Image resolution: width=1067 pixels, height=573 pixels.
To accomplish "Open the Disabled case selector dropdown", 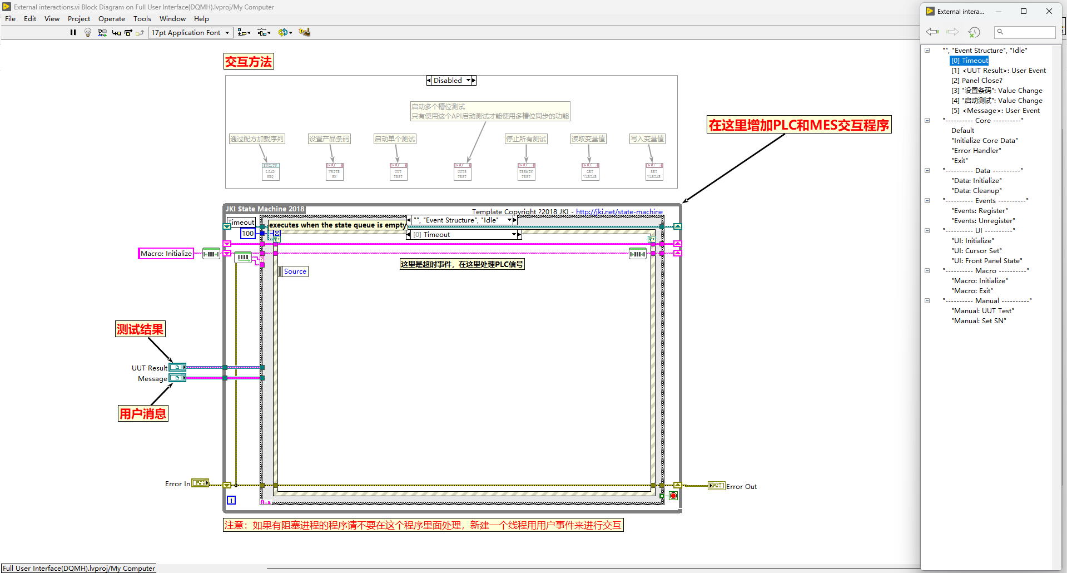I will pyautogui.click(x=468, y=81).
